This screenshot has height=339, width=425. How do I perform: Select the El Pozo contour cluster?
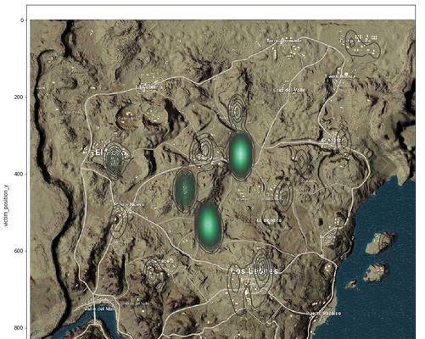(x=115, y=160)
